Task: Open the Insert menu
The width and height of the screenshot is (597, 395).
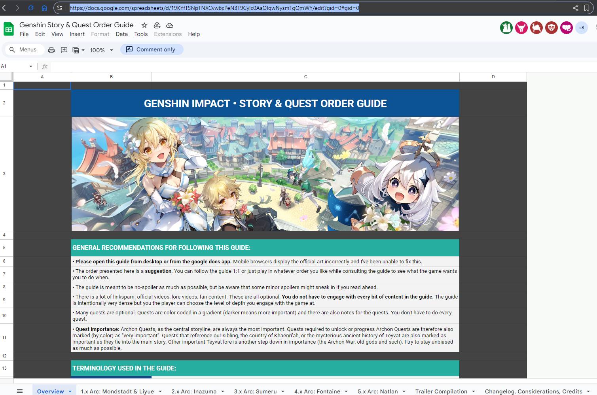Action: click(77, 34)
